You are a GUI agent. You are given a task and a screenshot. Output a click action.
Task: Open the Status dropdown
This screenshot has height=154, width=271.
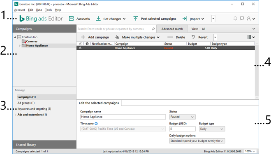click(182, 117)
